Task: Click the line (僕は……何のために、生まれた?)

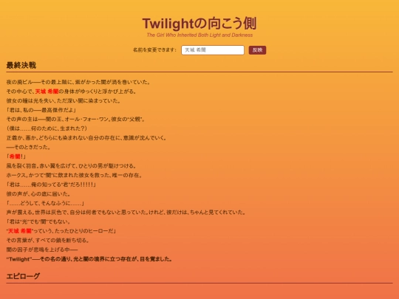Action: [x=47, y=128]
